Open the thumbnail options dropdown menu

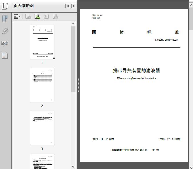click(17, 17)
